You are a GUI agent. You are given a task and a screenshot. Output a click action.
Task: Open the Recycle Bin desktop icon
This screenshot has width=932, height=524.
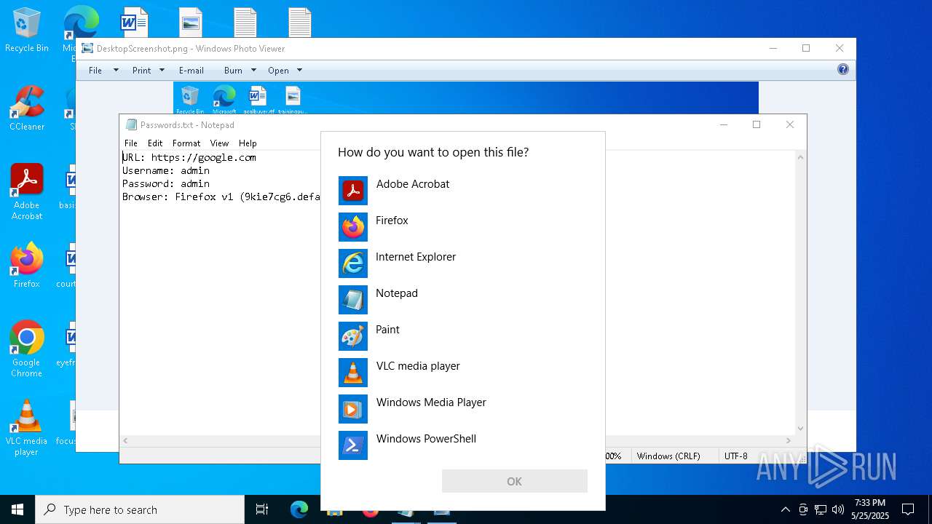pyautogui.click(x=26, y=31)
